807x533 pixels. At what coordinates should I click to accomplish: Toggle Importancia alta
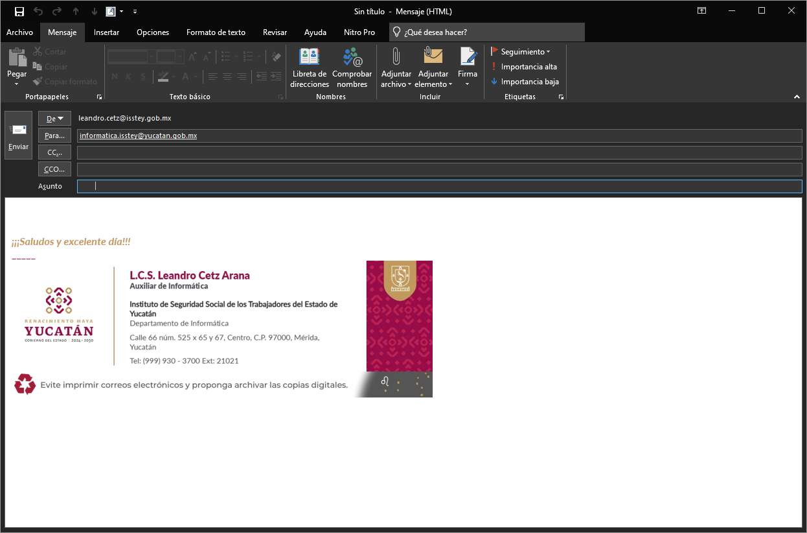[524, 67]
